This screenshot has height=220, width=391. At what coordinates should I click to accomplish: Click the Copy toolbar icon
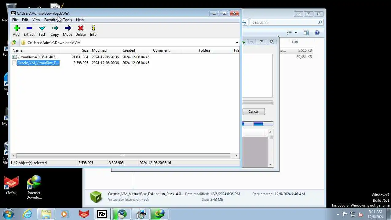tap(55, 31)
